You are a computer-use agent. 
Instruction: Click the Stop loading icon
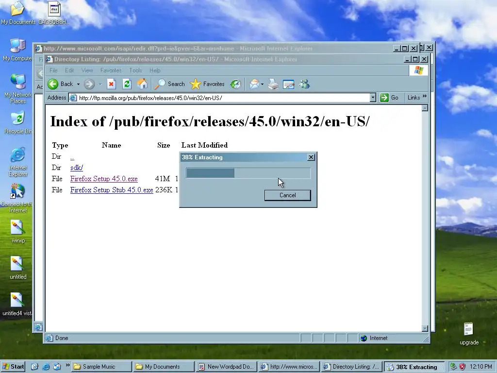coord(111,84)
